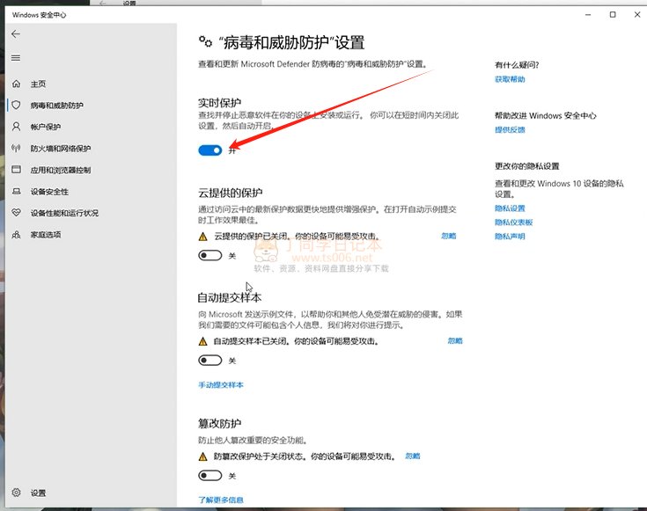647x511 pixels.
Task: Click the 设备性能和运行状况 heart icon
Action: [16, 213]
